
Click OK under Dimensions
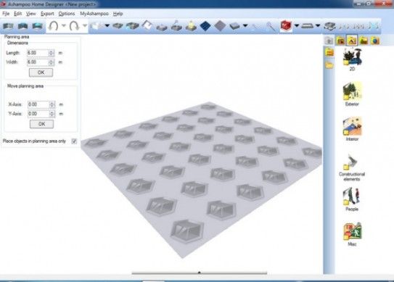(41, 72)
